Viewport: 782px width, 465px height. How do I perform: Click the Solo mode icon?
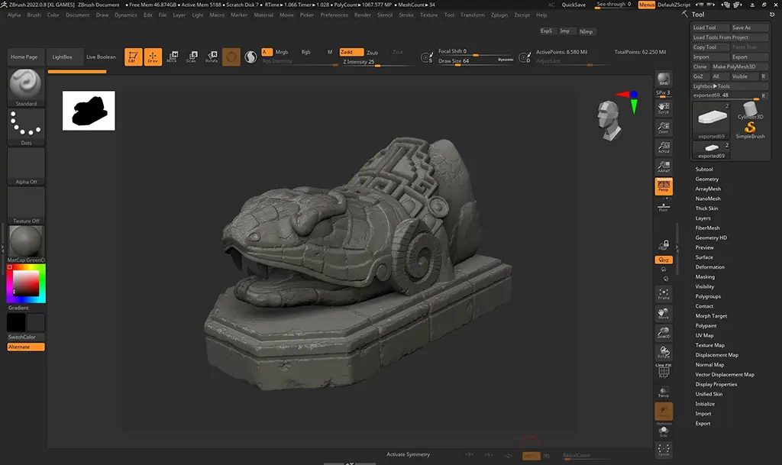click(x=664, y=431)
